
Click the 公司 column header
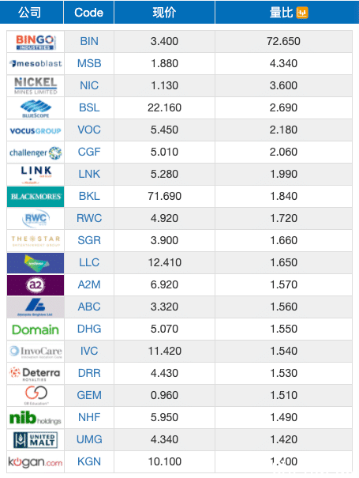point(29,12)
